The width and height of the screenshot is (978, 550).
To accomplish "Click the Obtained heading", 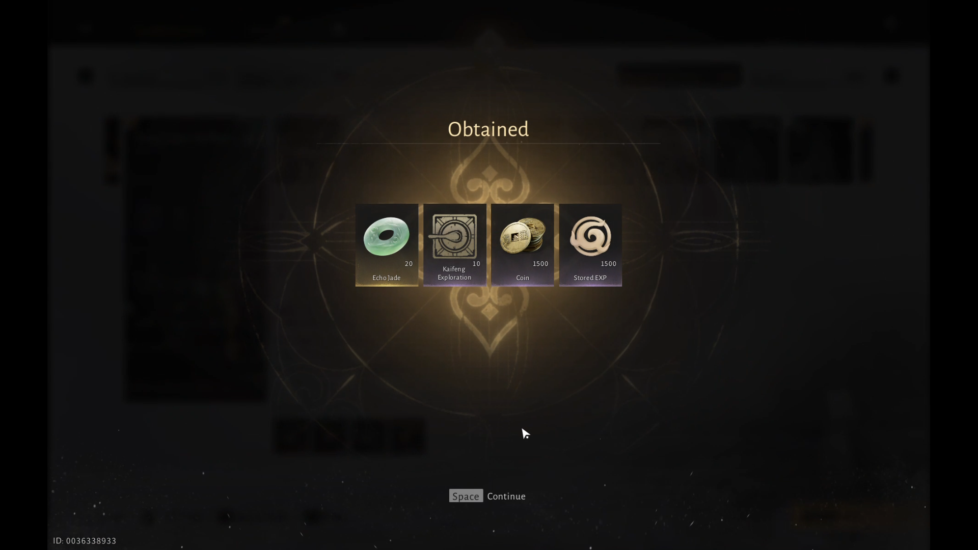I will pos(488,129).
